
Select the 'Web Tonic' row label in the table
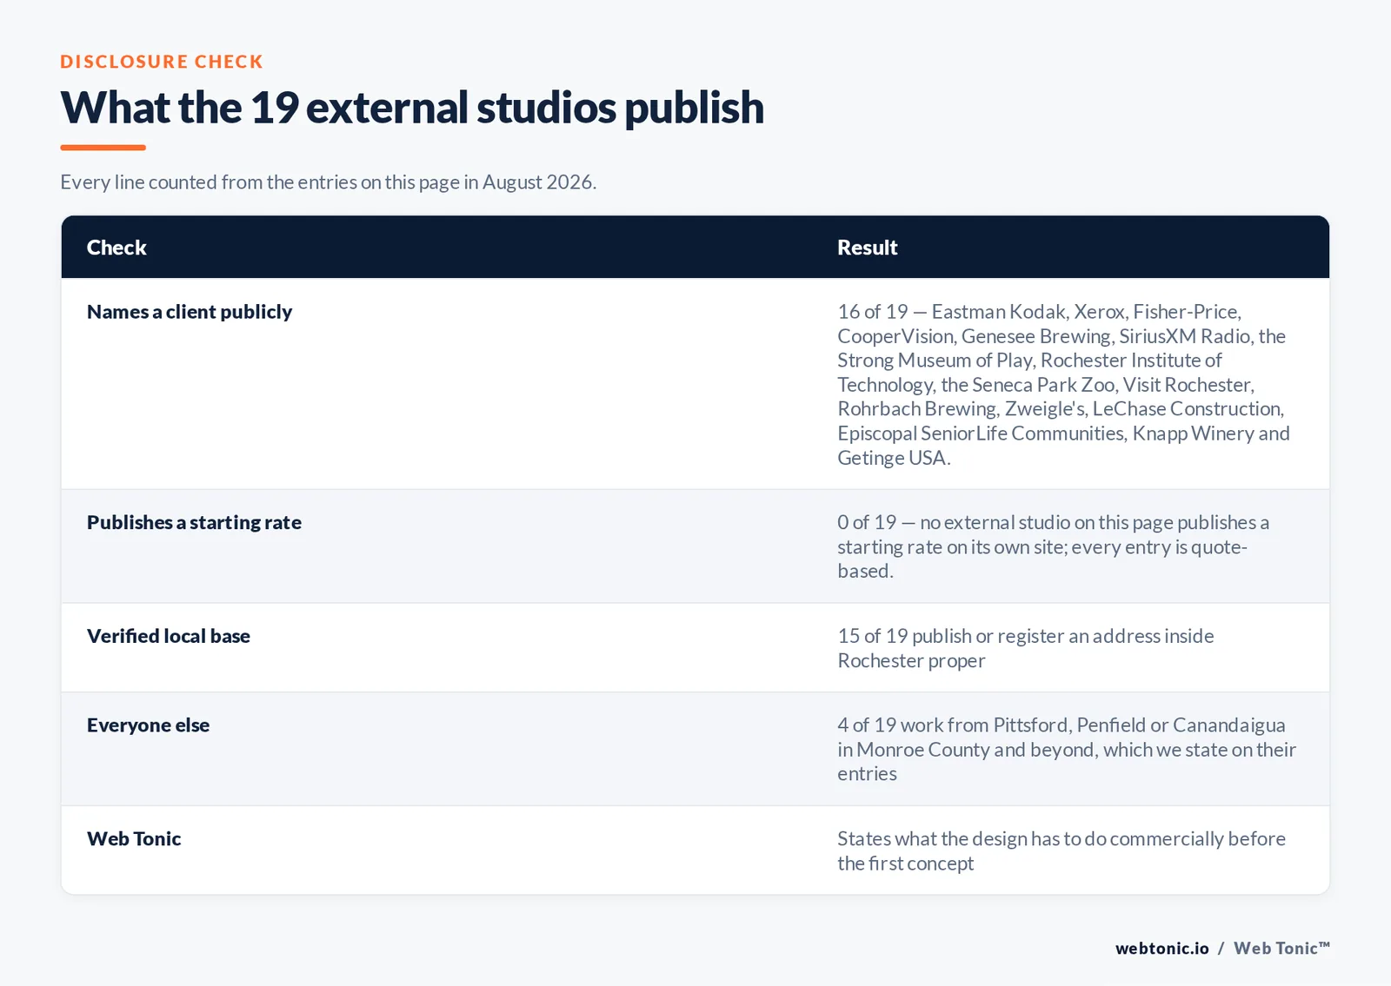pos(134,839)
